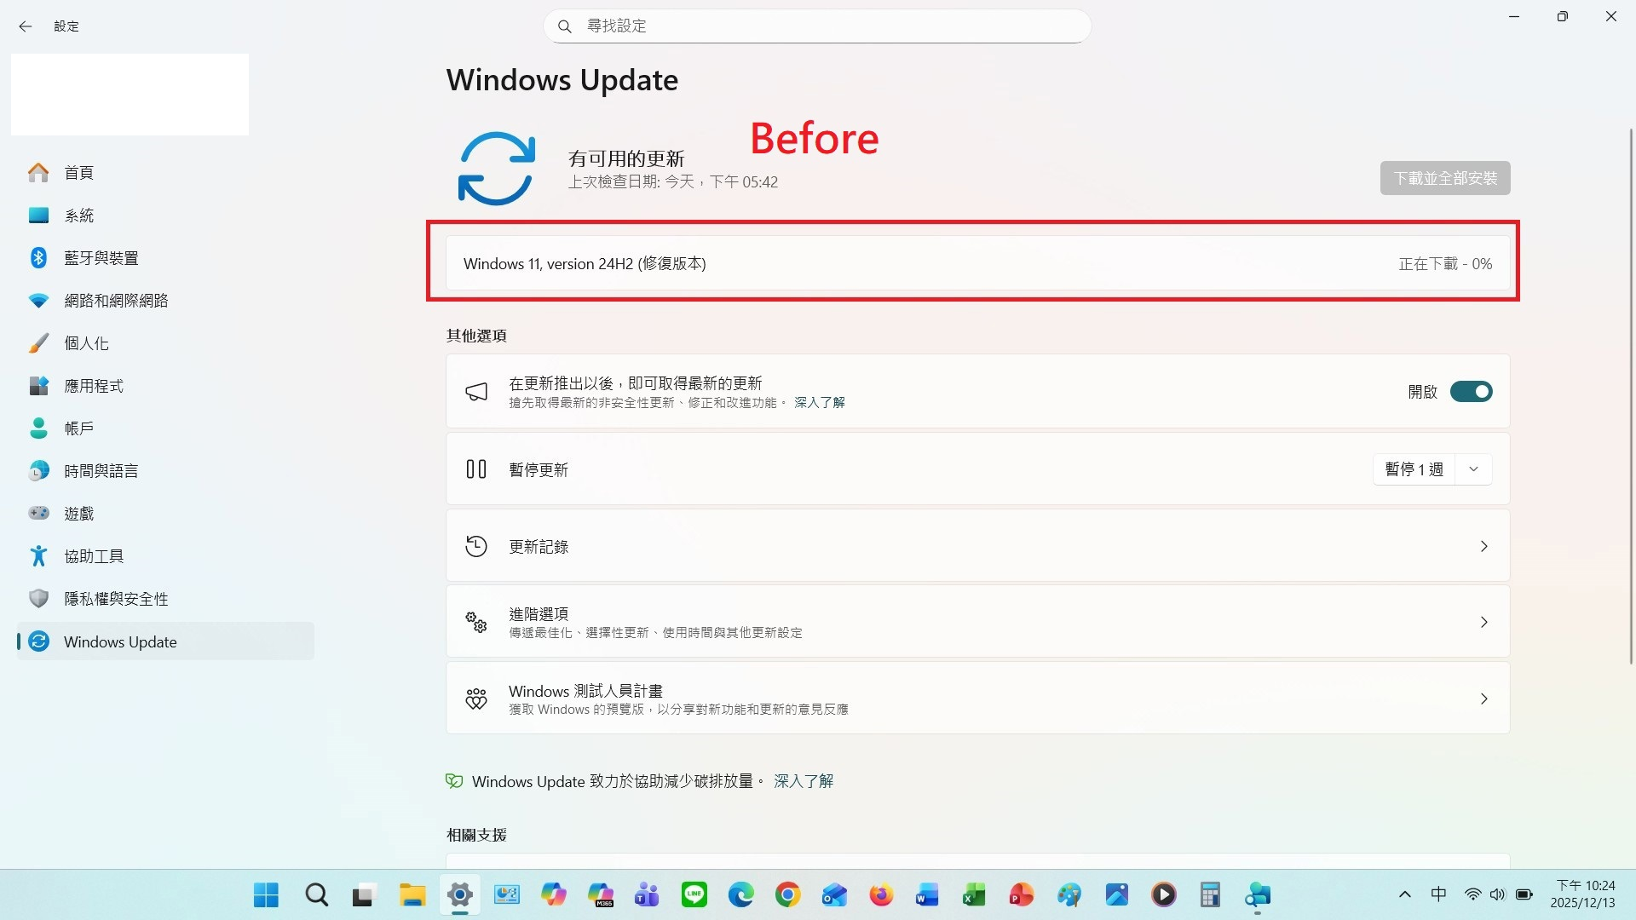Viewport: 1636px width, 920px height.
Task: Open 應用程式 settings section
Action: [165, 386]
